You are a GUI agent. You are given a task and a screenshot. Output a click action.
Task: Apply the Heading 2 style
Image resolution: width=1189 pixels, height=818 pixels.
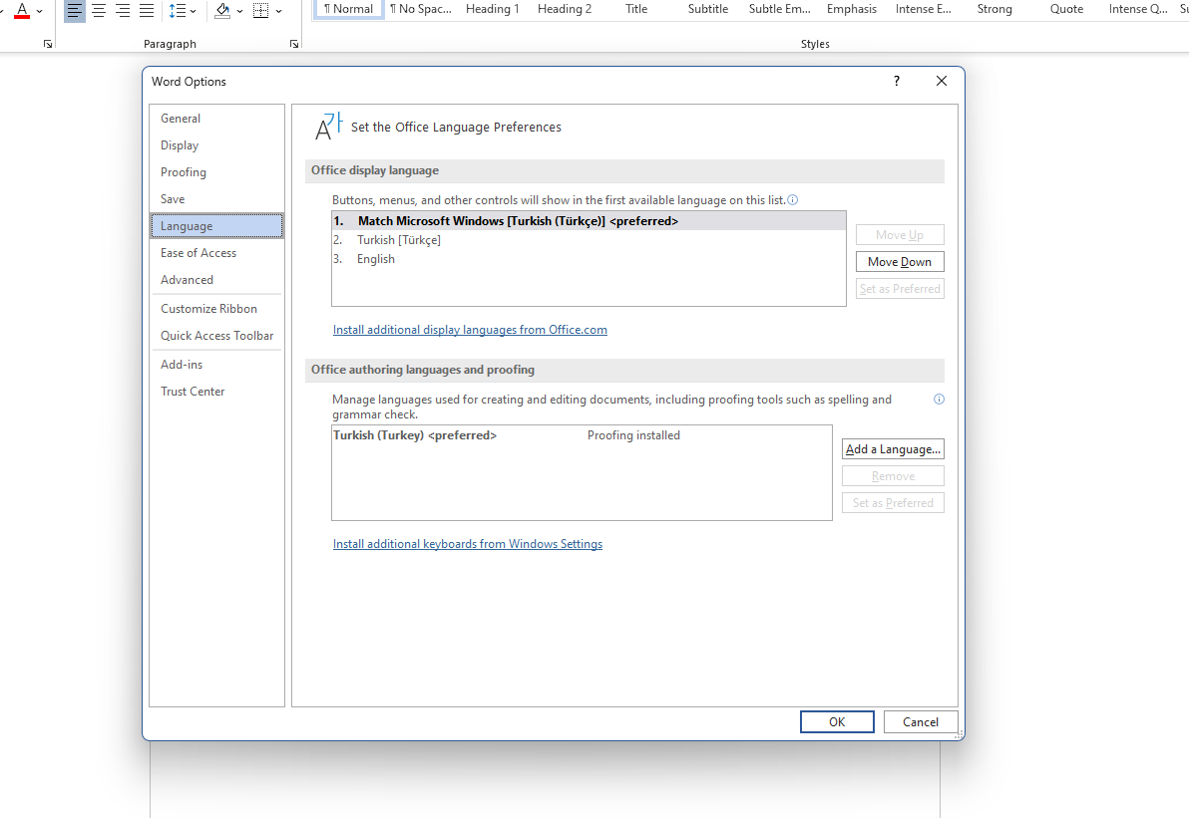[565, 9]
